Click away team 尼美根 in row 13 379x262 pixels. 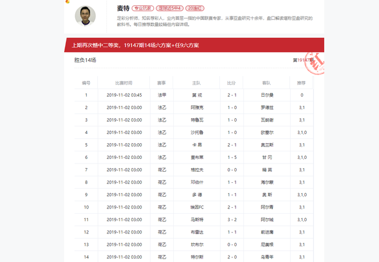[267, 245]
